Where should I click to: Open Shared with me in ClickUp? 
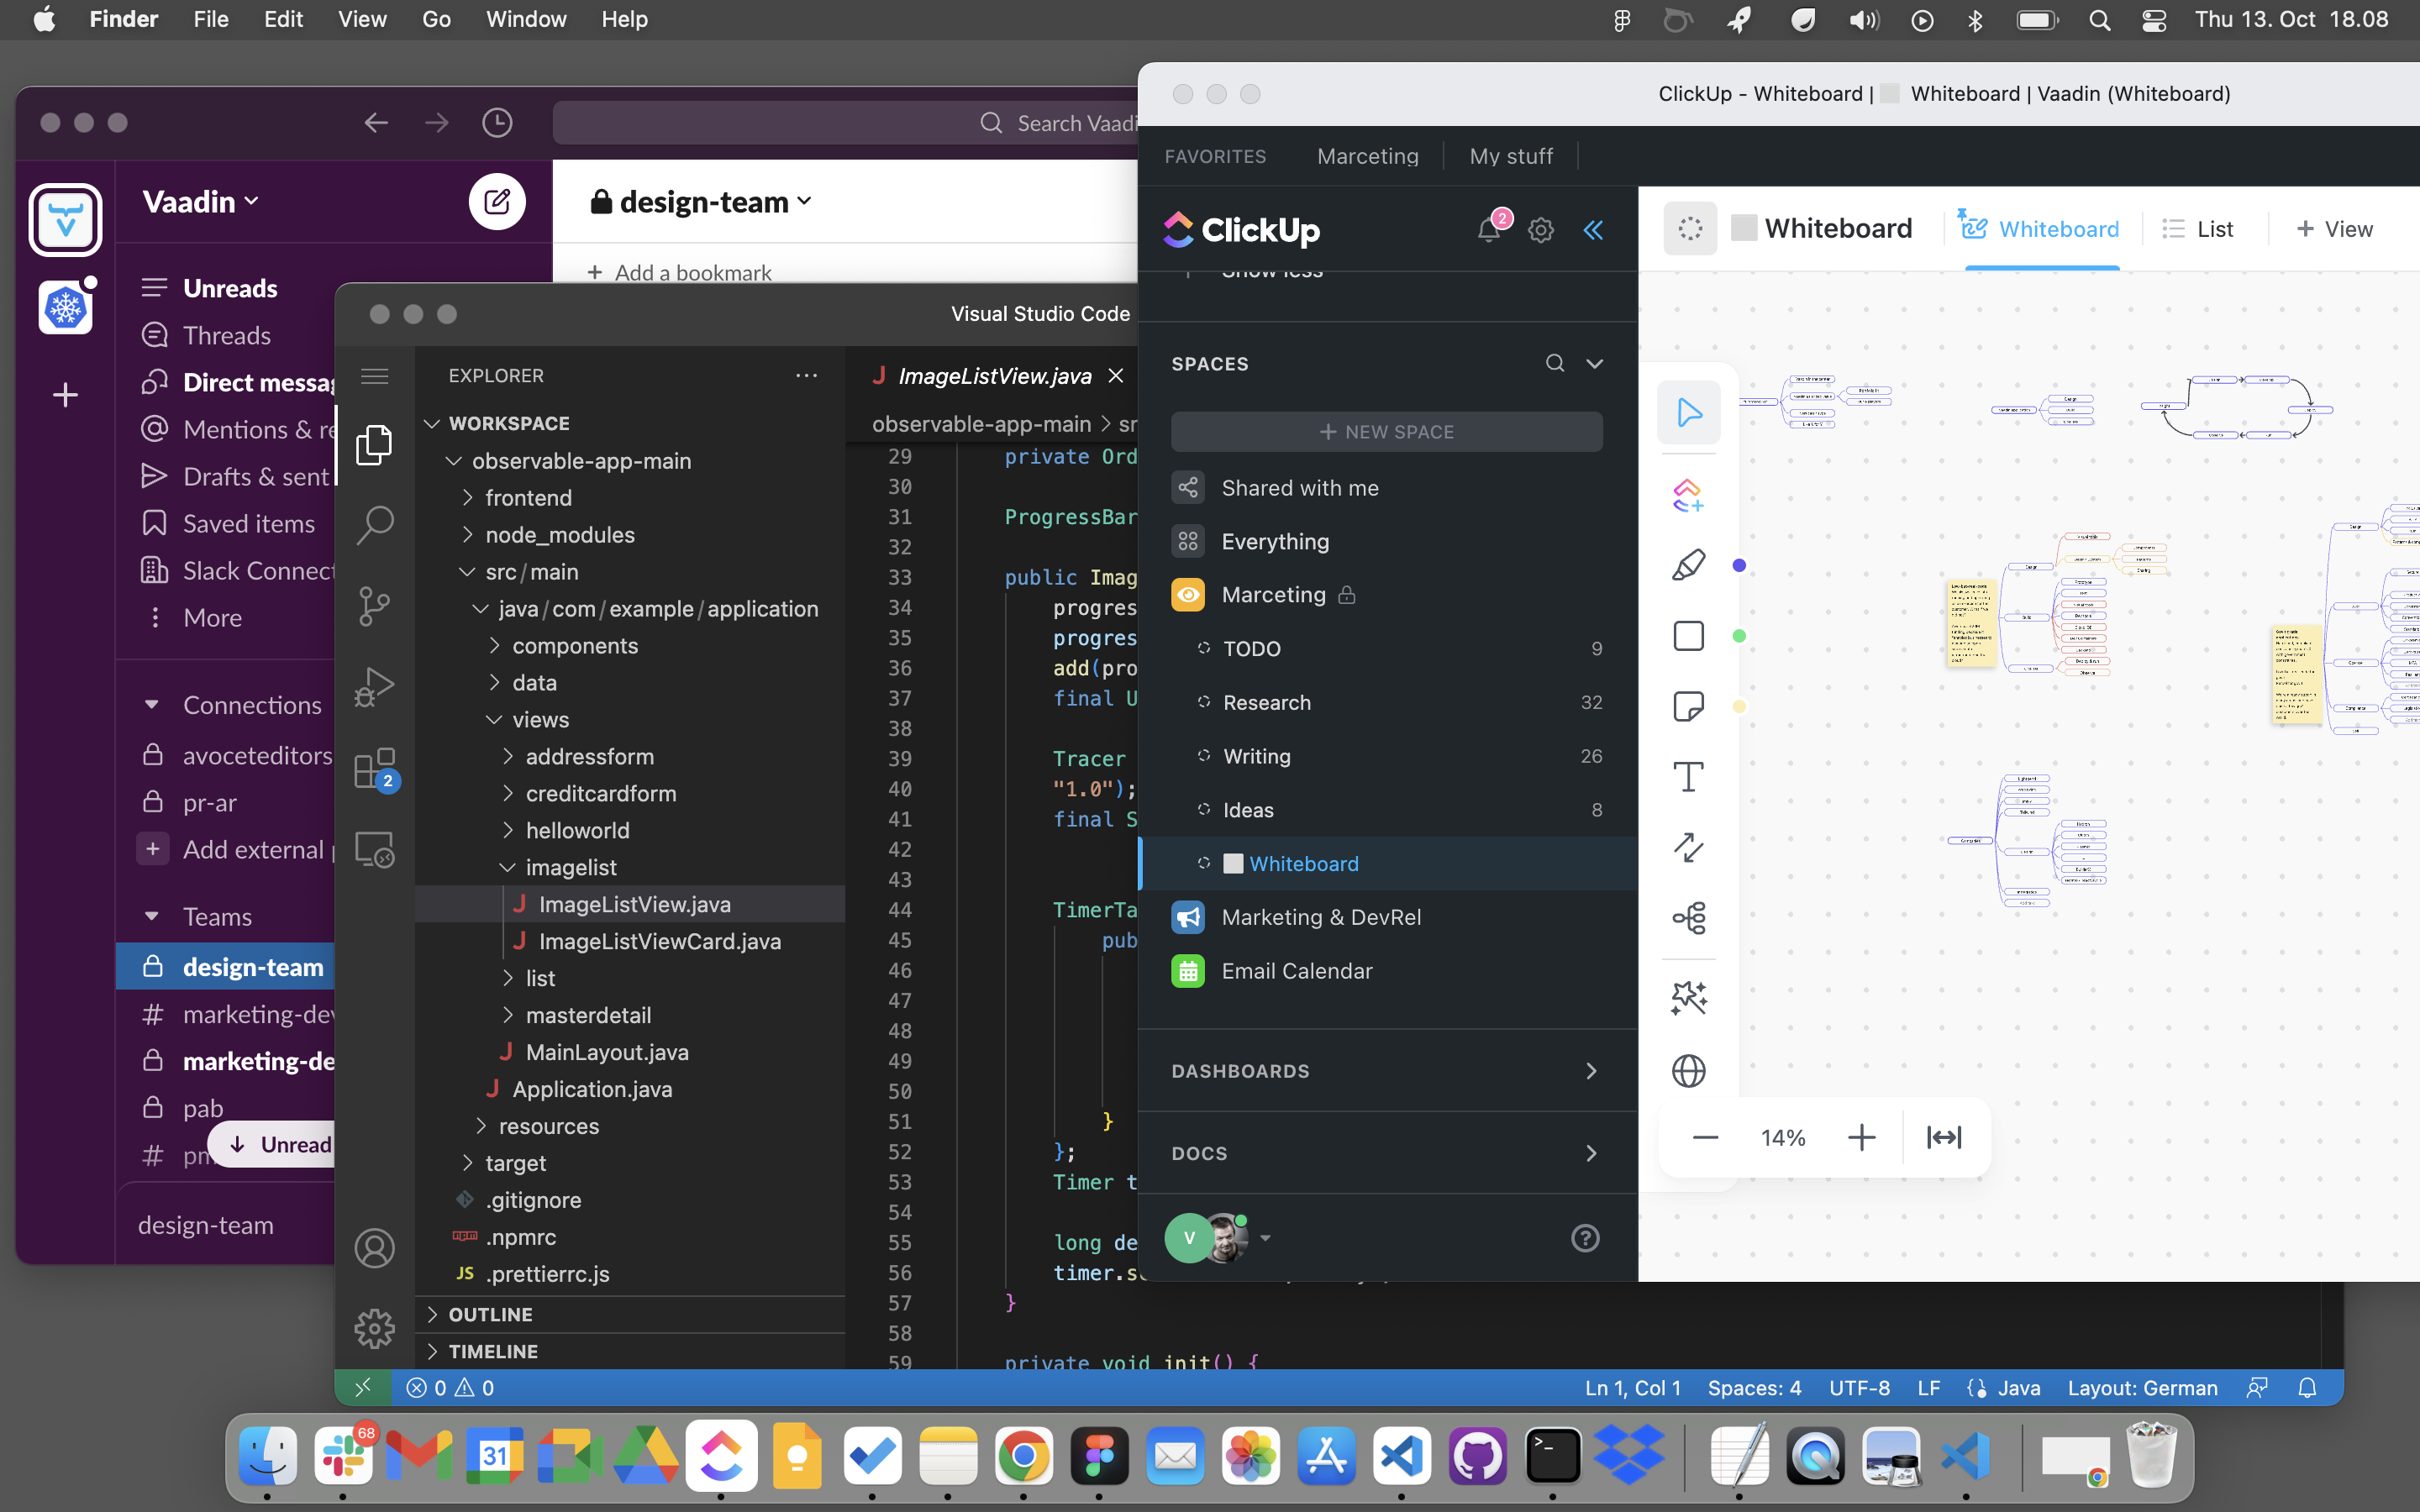[1387, 488]
